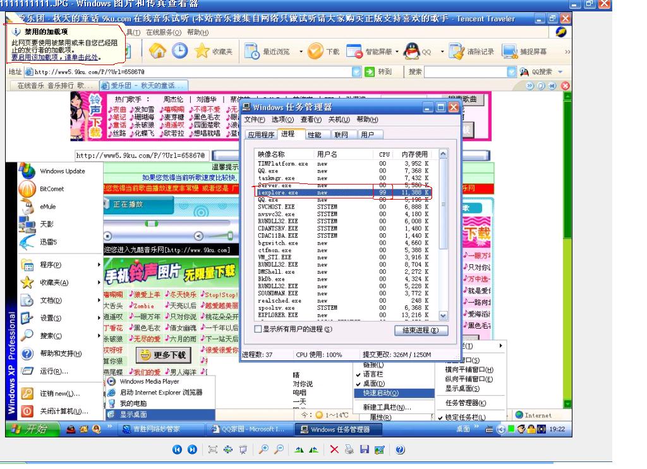The image size is (647, 469).
Task: Click browser address bar URL field
Action: coord(192,72)
